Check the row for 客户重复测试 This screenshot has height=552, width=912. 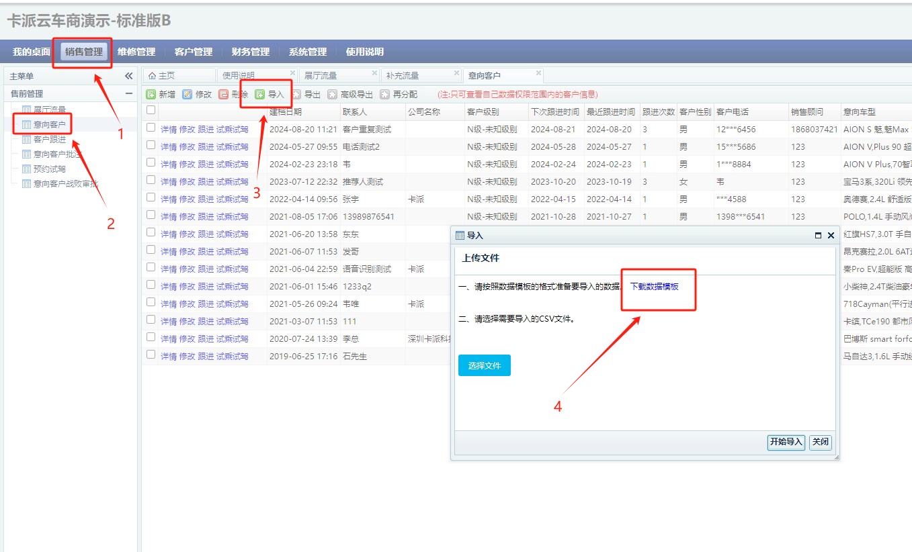[x=151, y=128]
